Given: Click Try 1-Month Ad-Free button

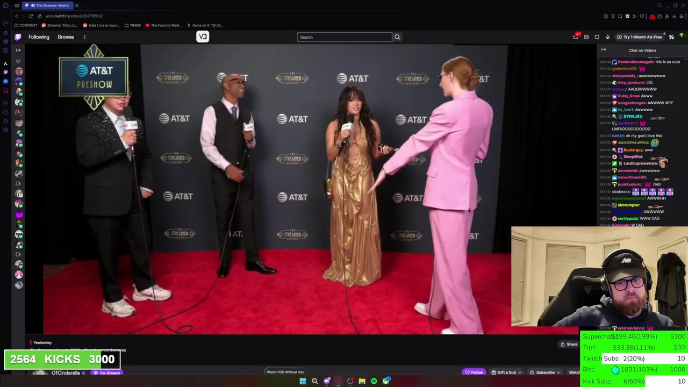Looking at the screenshot, I should pyautogui.click(x=639, y=37).
